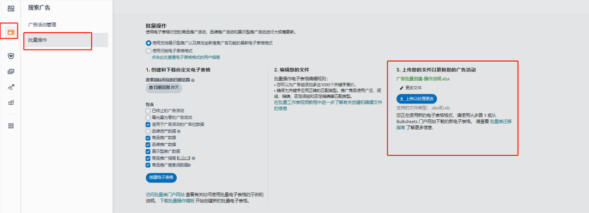Screen dimensions: 589x213
Task: Click the 搜索广告 panel title
Action: [39, 7]
